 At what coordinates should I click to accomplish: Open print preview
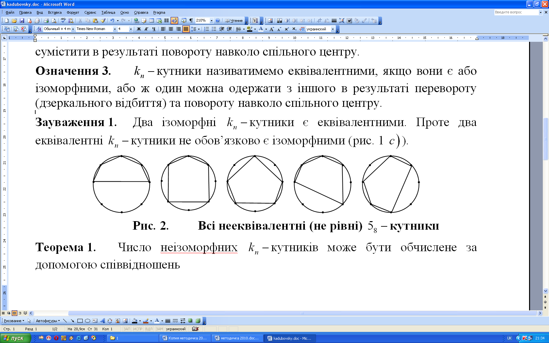tap(54, 21)
